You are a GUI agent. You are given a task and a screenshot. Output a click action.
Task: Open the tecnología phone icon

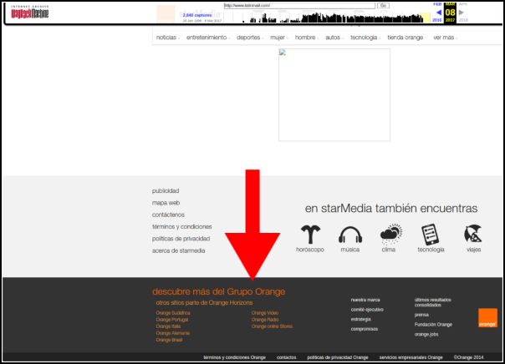(431, 235)
